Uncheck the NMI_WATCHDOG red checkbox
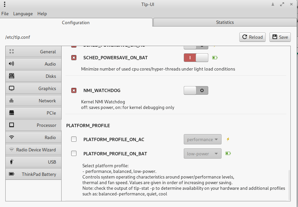Viewport: 298px width, 207px height. (x=74, y=90)
